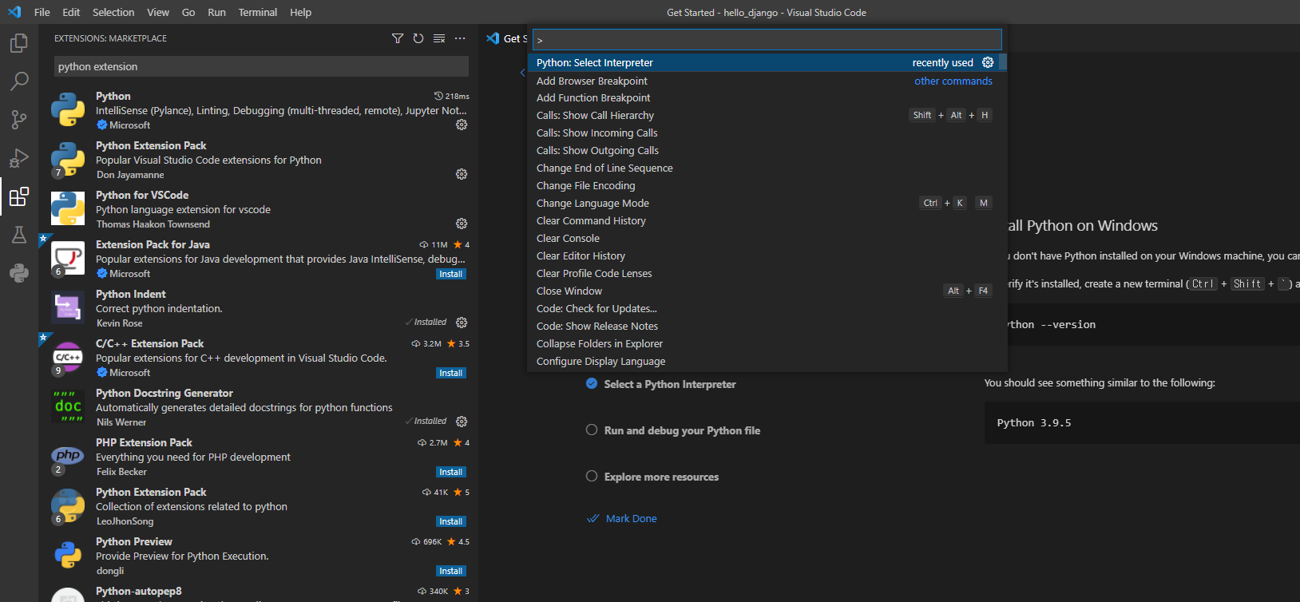Open the File menu
Image resolution: width=1300 pixels, height=602 pixels.
click(x=42, y=12)
